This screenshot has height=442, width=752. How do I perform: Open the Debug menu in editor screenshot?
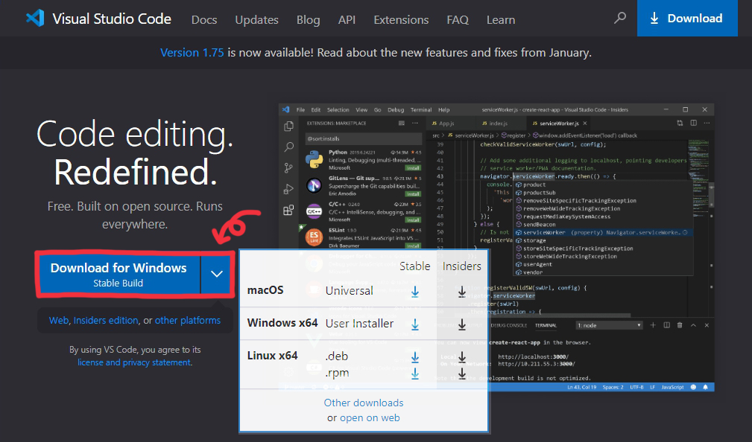coord(396,109)
